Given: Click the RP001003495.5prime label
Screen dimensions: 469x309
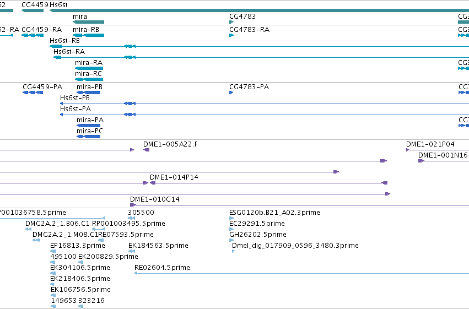Looking at the screenshot, I should [128, 224].
